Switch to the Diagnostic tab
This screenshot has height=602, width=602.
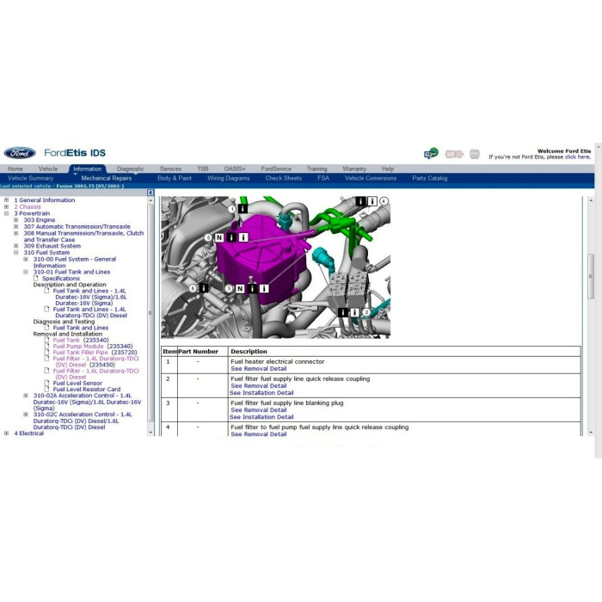(131, 169)
